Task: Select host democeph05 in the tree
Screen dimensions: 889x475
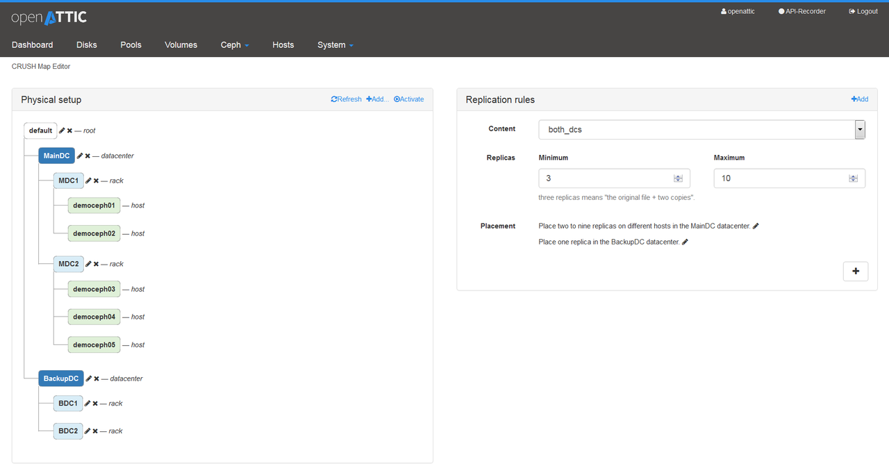Action: pyautogui.click(x=94, y=344)
